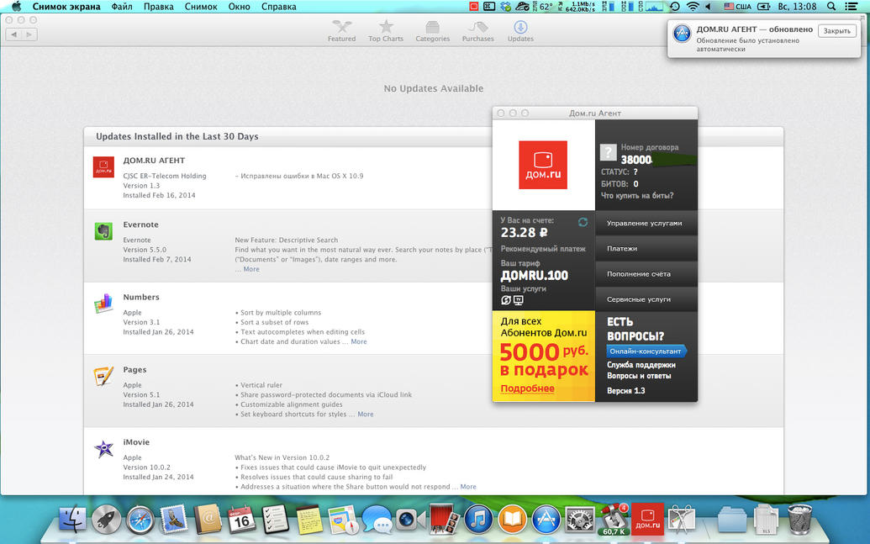The height and width of the screenshot is (544, 870).
Task: Expand Pages release notes with More link
Action: (x=366, y=415)
